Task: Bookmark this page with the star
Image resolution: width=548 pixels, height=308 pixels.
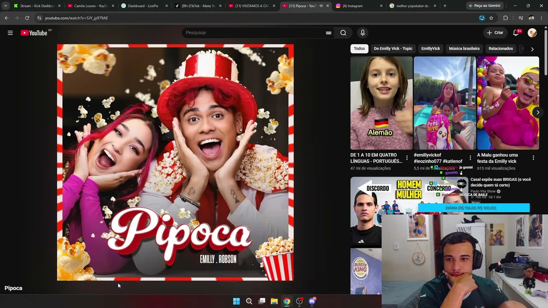Action: coord(491,18)
